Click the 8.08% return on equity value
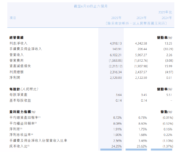This screenshot has width=177, height=152. pyautogui.click(x=117, y=124)
